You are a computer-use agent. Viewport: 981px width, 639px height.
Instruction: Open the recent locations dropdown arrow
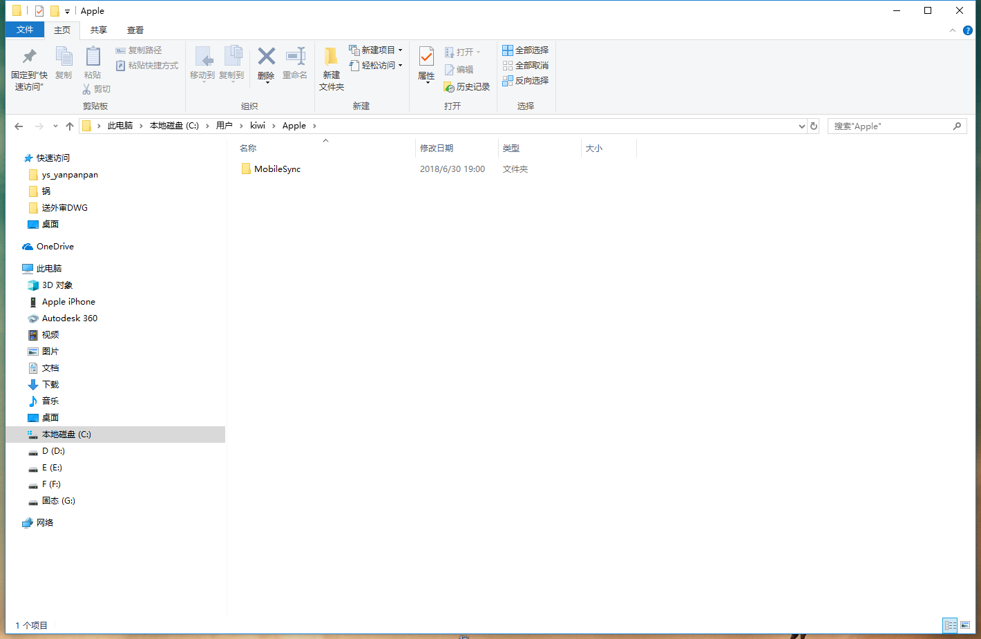click(x=55, y=126)
